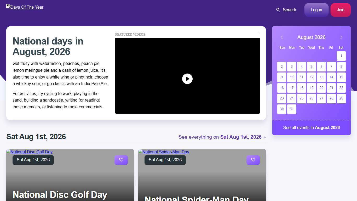Click the Sat Aug 1st date badge on Disc Golf card
This screenshot has height=201, width=357.
[x=33, y=160]
